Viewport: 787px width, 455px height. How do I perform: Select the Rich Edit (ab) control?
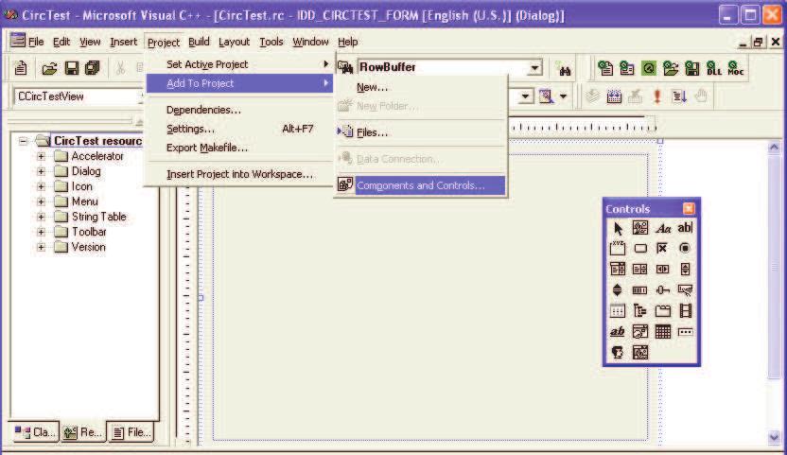[x=618, y=331]
